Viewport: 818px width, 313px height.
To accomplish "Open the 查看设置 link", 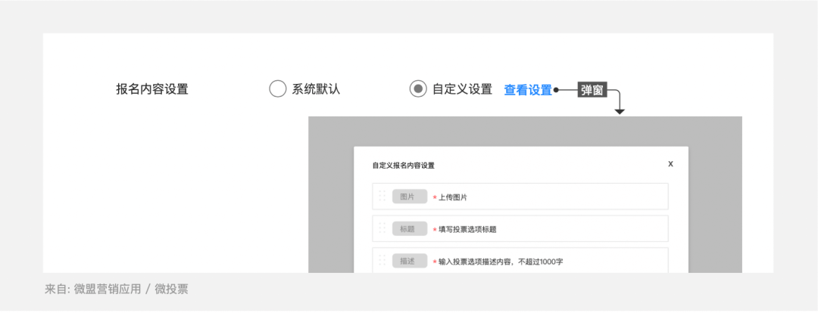I will pos(528,90).
